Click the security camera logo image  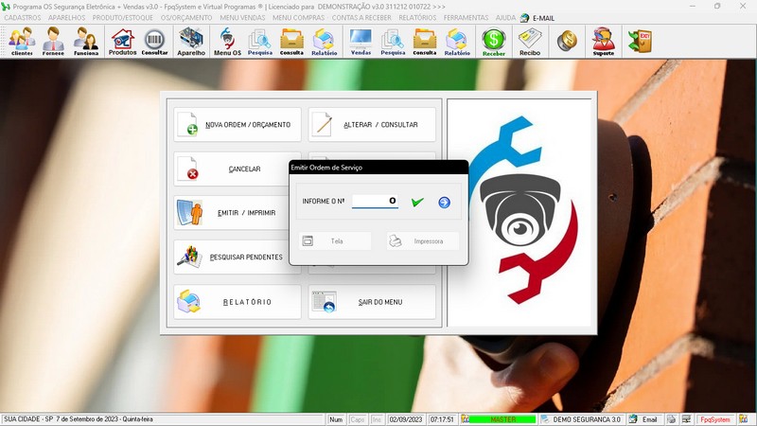[x=519, y=211]
